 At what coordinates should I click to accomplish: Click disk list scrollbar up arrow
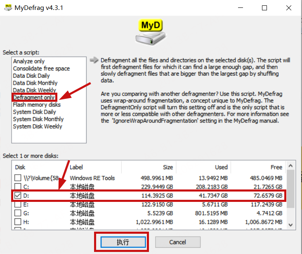[290, 166]
